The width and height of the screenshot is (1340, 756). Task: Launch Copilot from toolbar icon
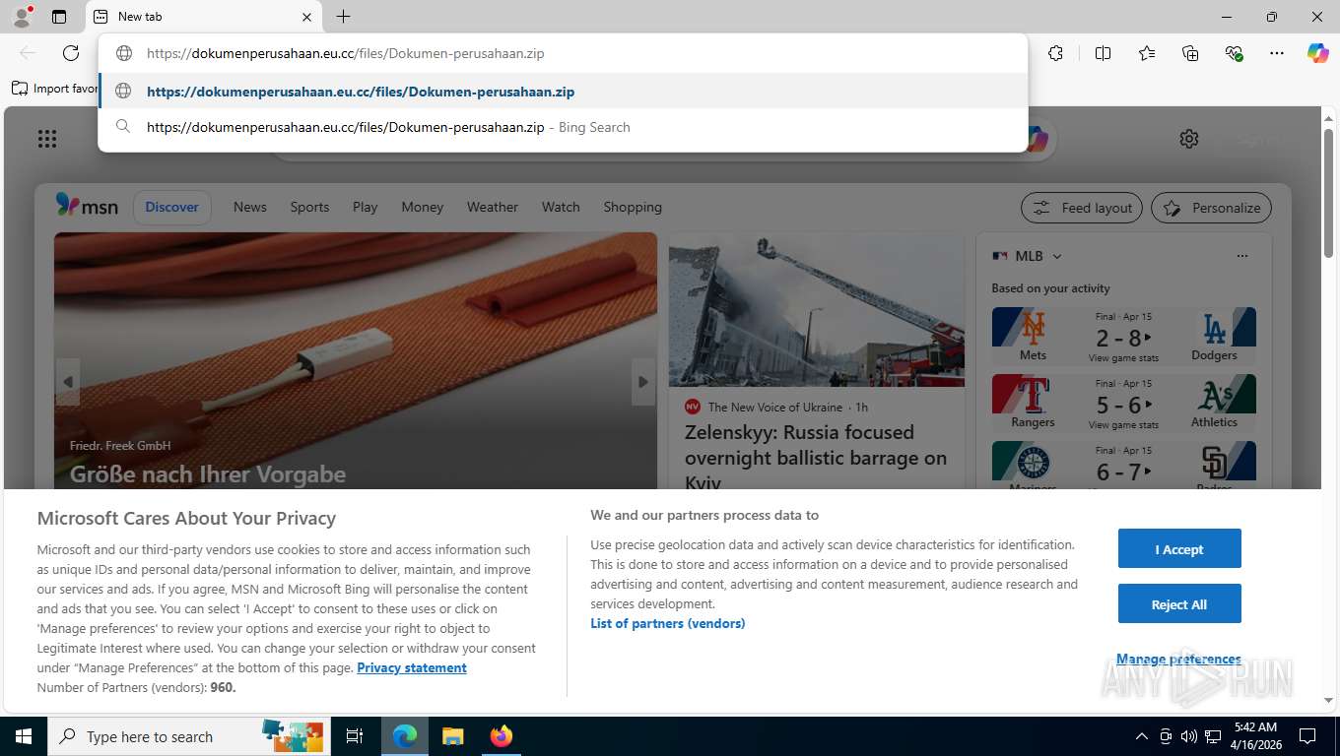[x=1318, y=53]
